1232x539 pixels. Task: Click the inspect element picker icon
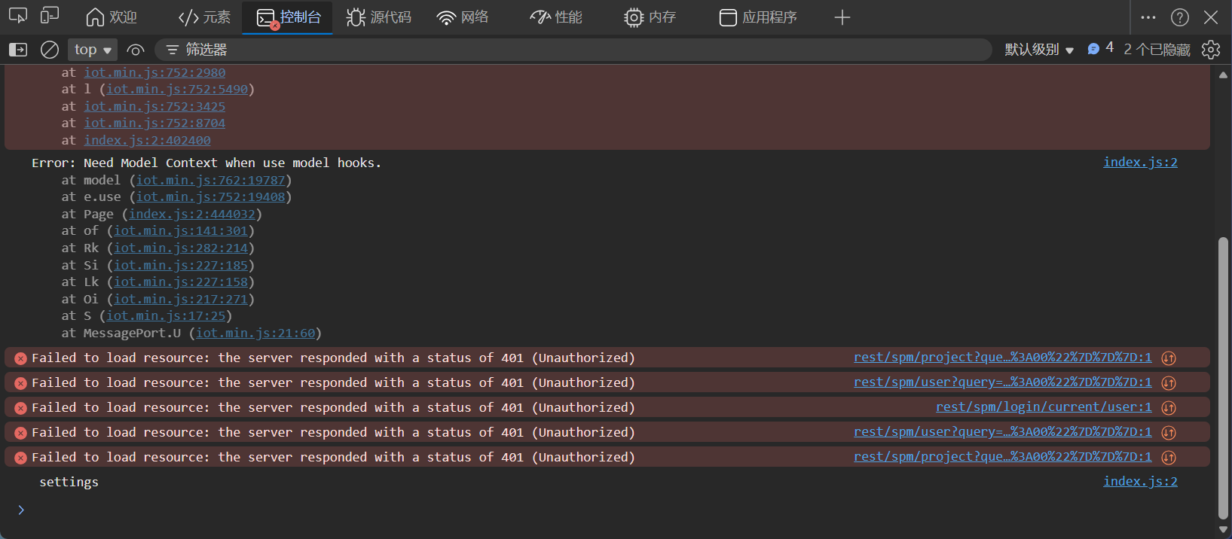click(x=18, y=16)
